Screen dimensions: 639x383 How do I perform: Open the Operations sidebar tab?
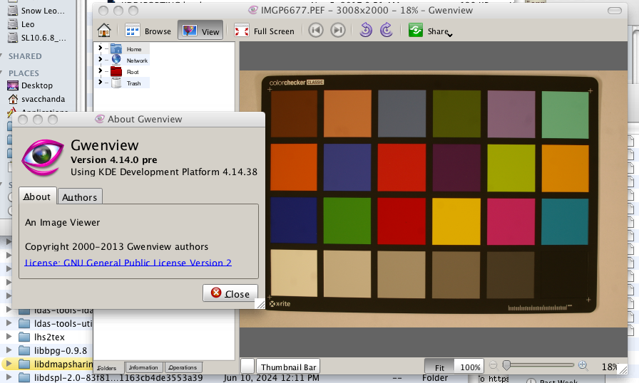[x=183, y=367]
